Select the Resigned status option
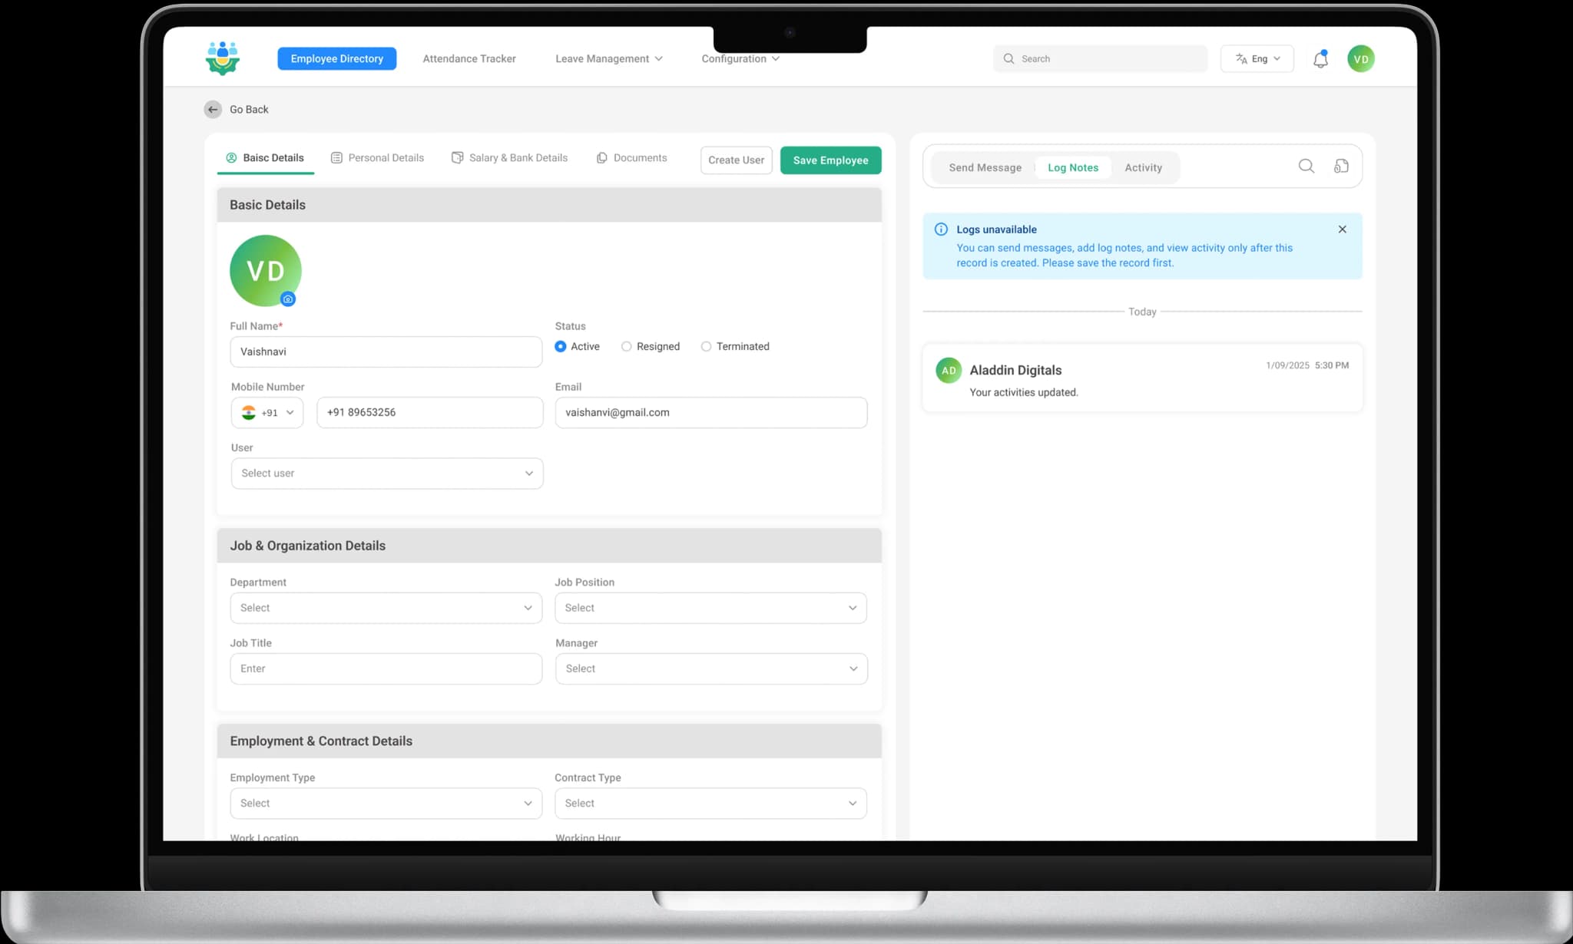Screen dimensions: 1573x944 pyautogui.click(x=627, y=347)
